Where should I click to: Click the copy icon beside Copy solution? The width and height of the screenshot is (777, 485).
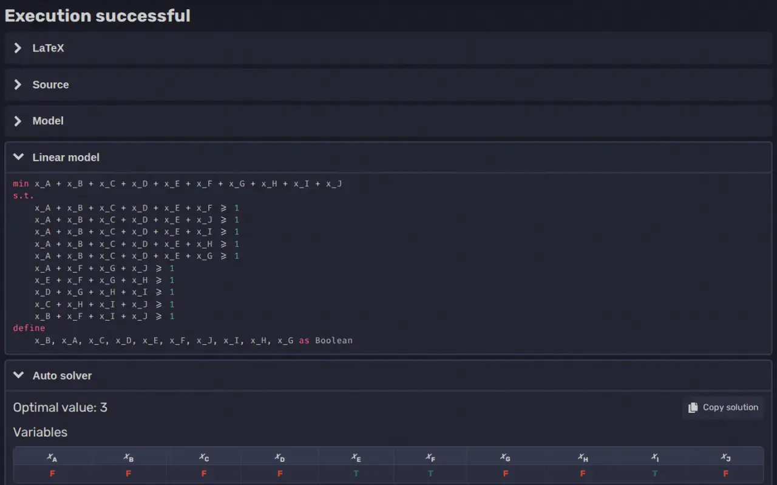(693, 407)
